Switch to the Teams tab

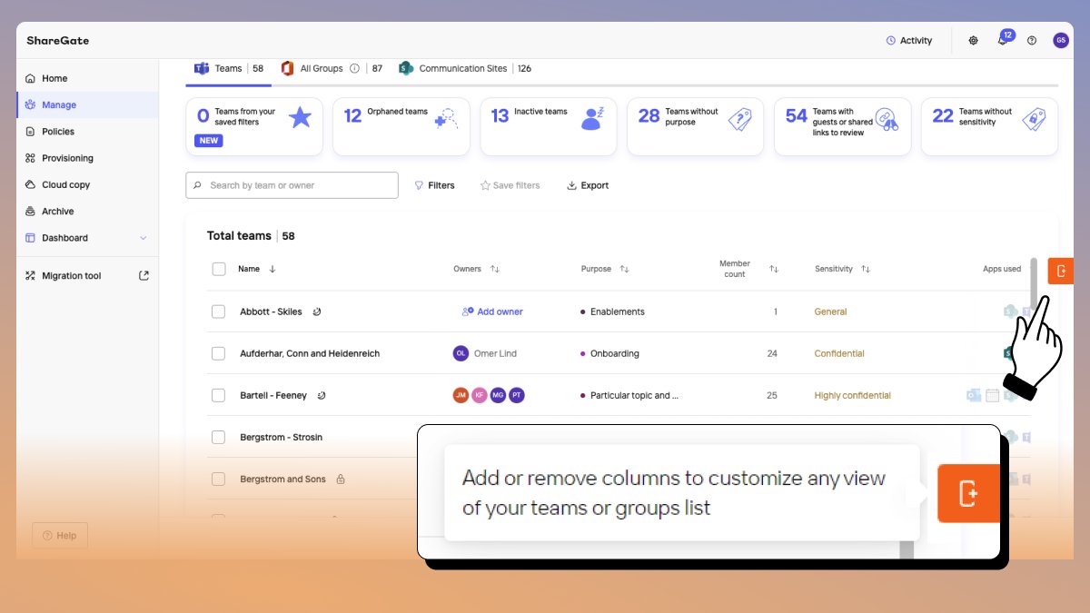click(229, 68)
